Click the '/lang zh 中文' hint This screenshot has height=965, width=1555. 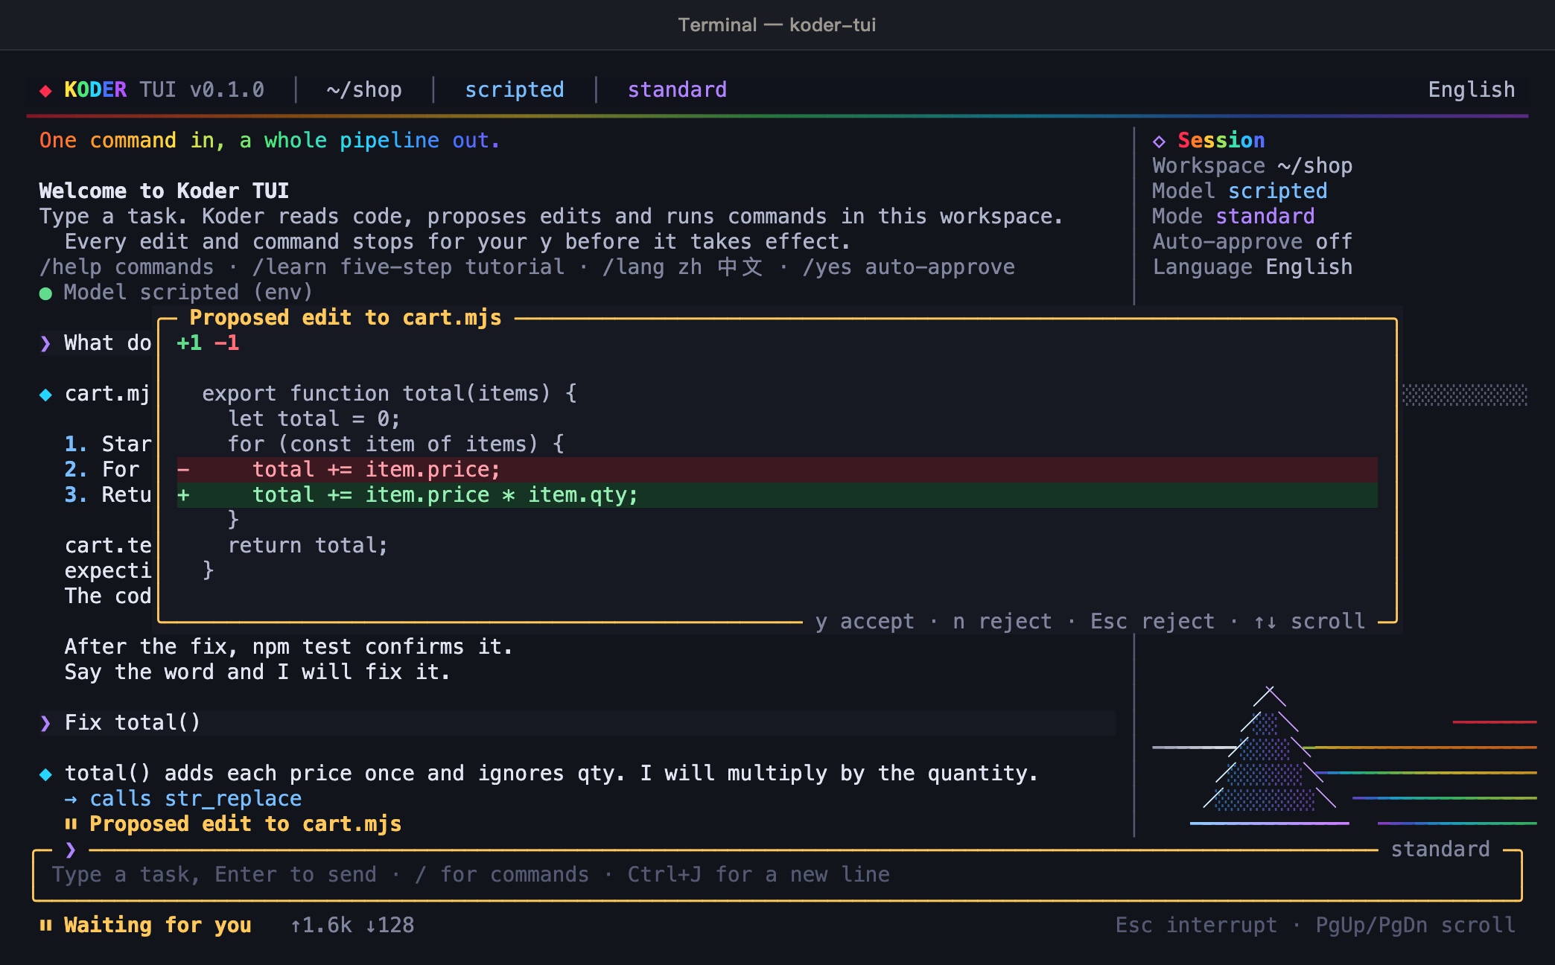coord(683,267)
